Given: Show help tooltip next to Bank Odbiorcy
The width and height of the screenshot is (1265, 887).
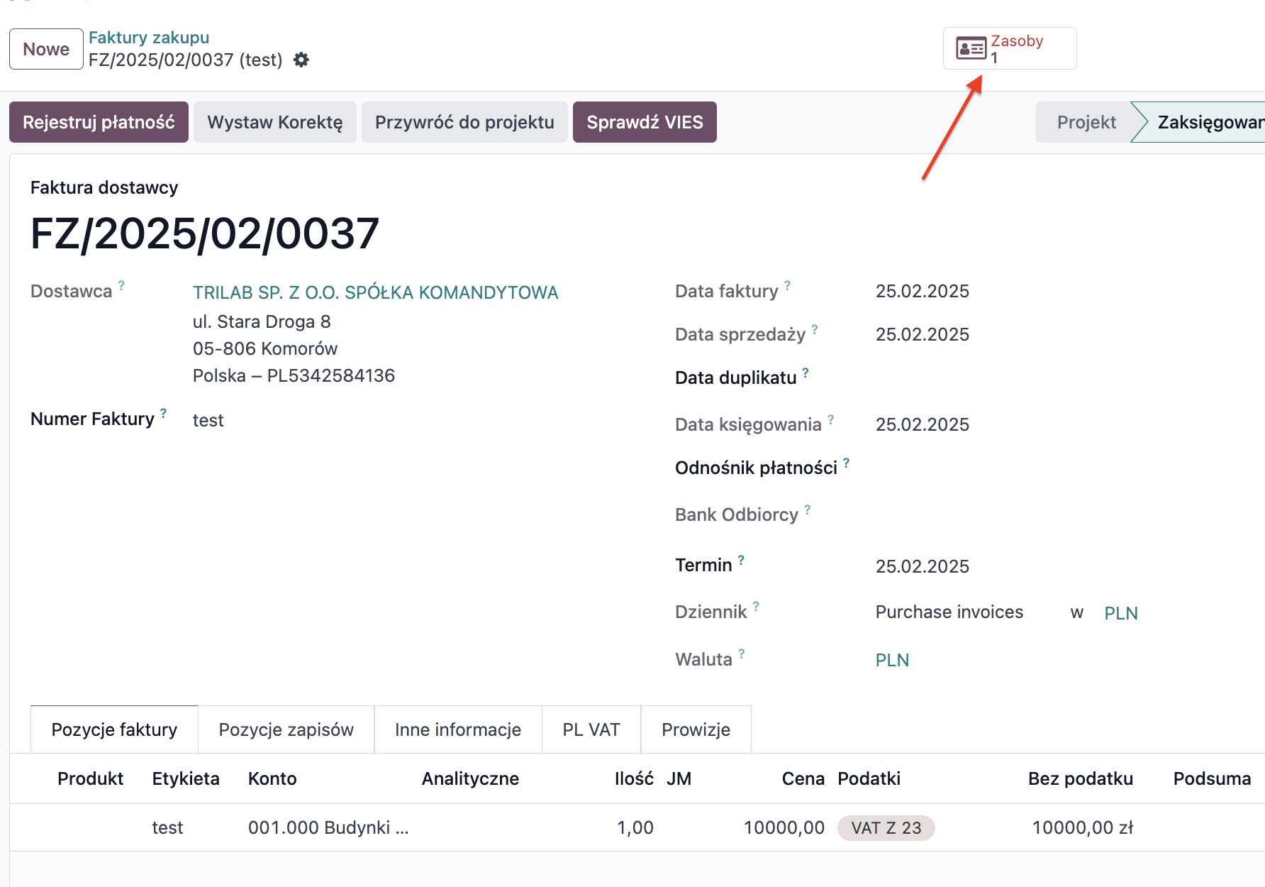Looking at the screenshot, I should click(807, 509).
